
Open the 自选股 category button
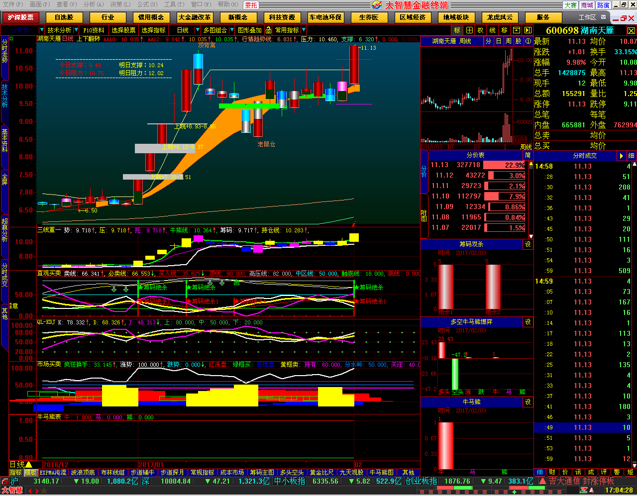64,17
